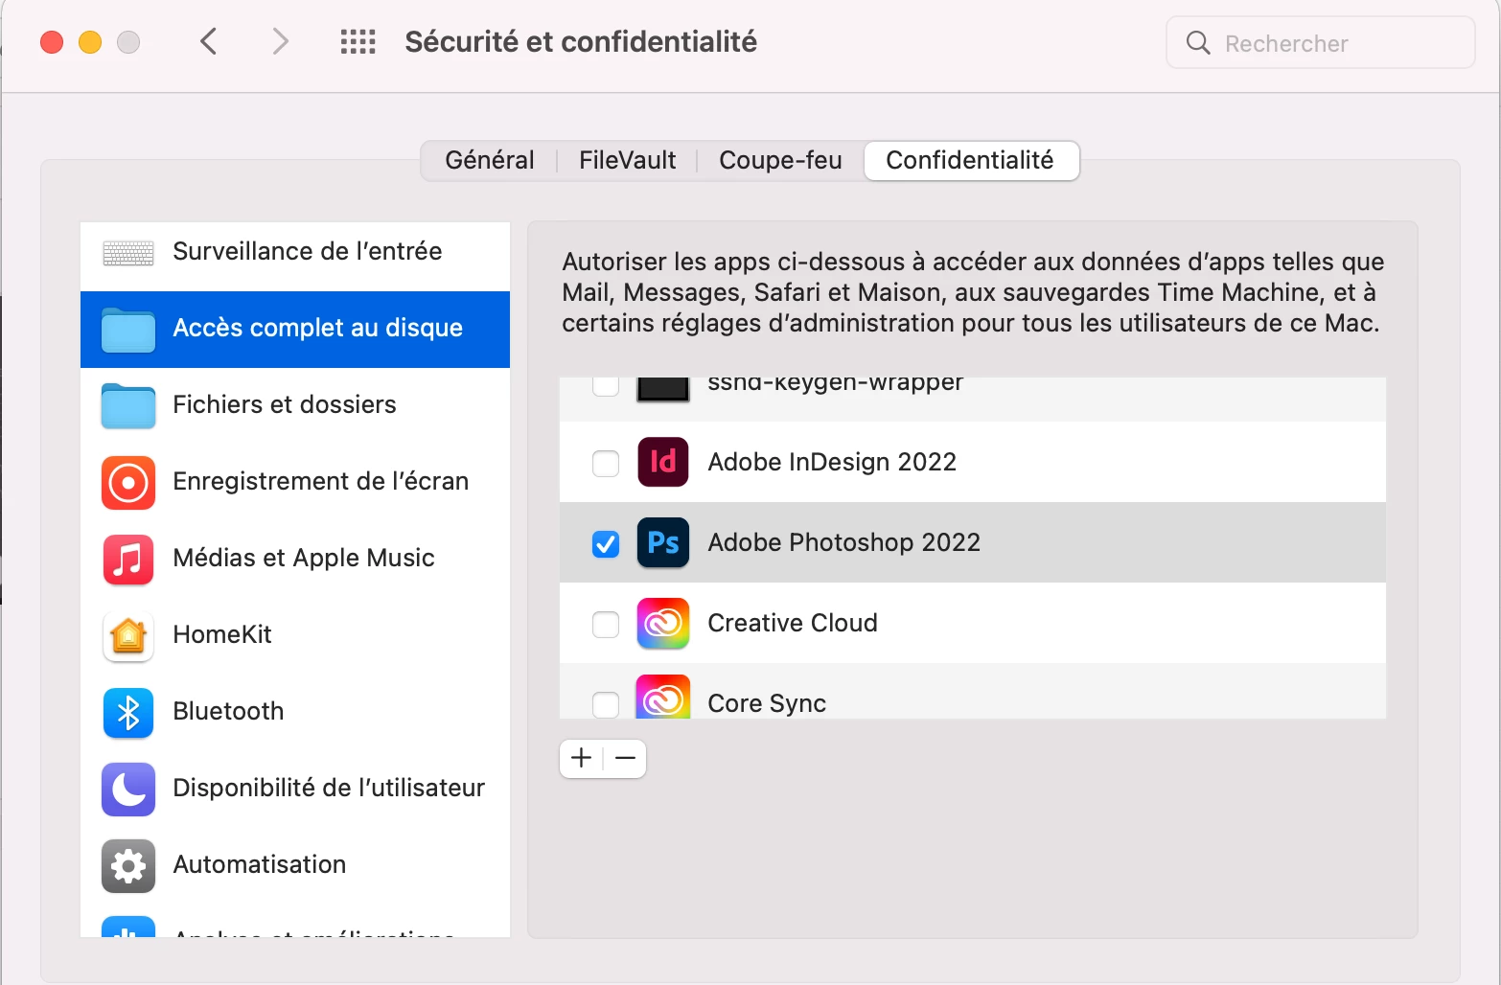Click the Adobe InDesign Id icon
Image resolution: width=1501 pixels, height=985 pixels.
(663, 462)
